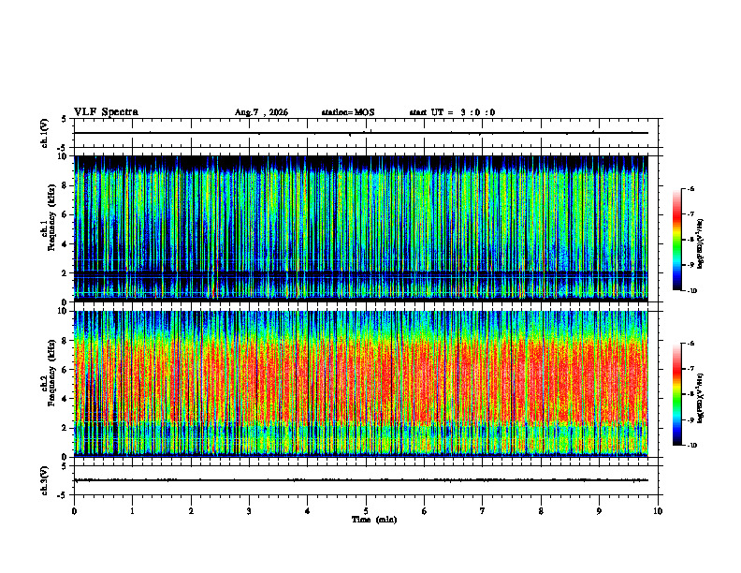Click the ch.2 color scale log(PSD) label
Screen dimensions: 741x573
point(701,398)
